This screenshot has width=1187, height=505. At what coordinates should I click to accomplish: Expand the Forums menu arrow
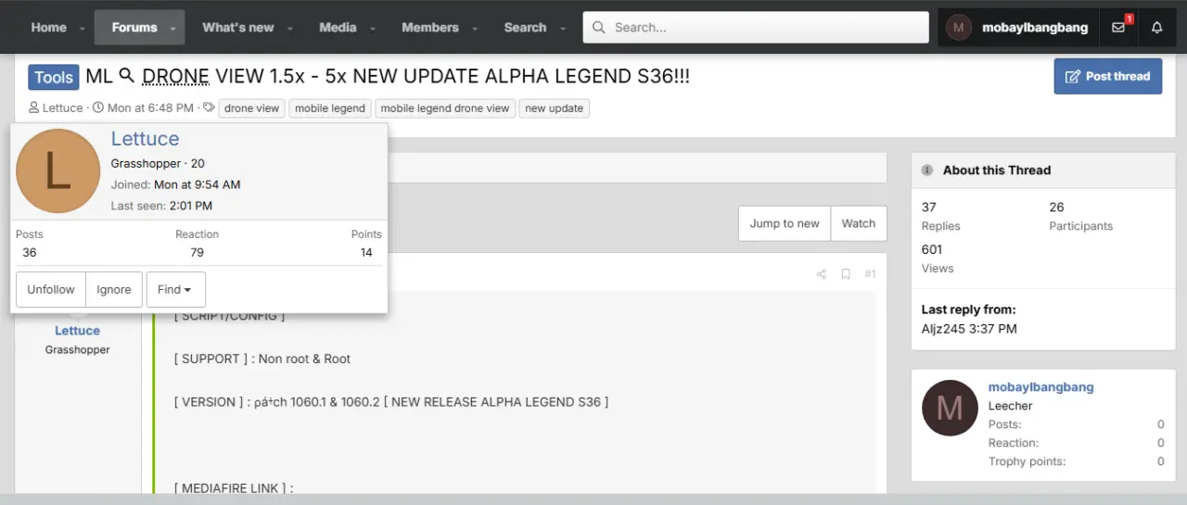click(x=172, y=29)
